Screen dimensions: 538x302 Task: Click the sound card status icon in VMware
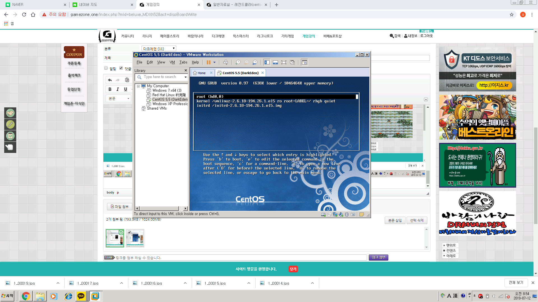(x=341, y=214)
